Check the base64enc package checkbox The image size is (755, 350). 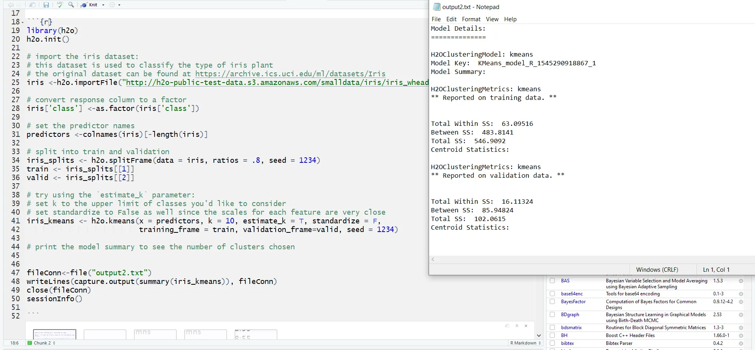[x=552, y=294]
